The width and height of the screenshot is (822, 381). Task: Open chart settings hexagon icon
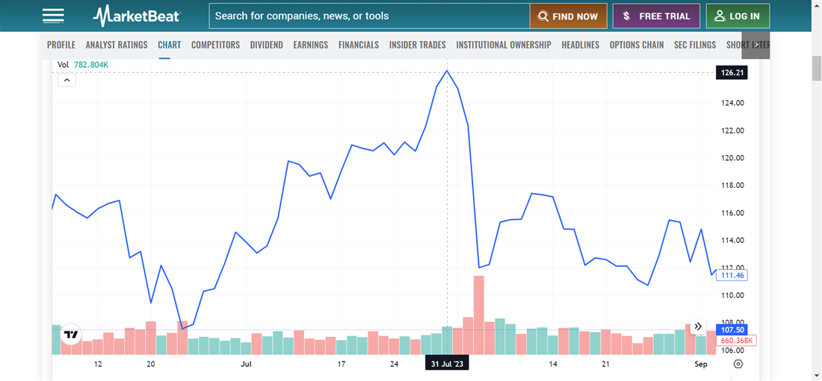pyautogui.click(x=738, y=364)
